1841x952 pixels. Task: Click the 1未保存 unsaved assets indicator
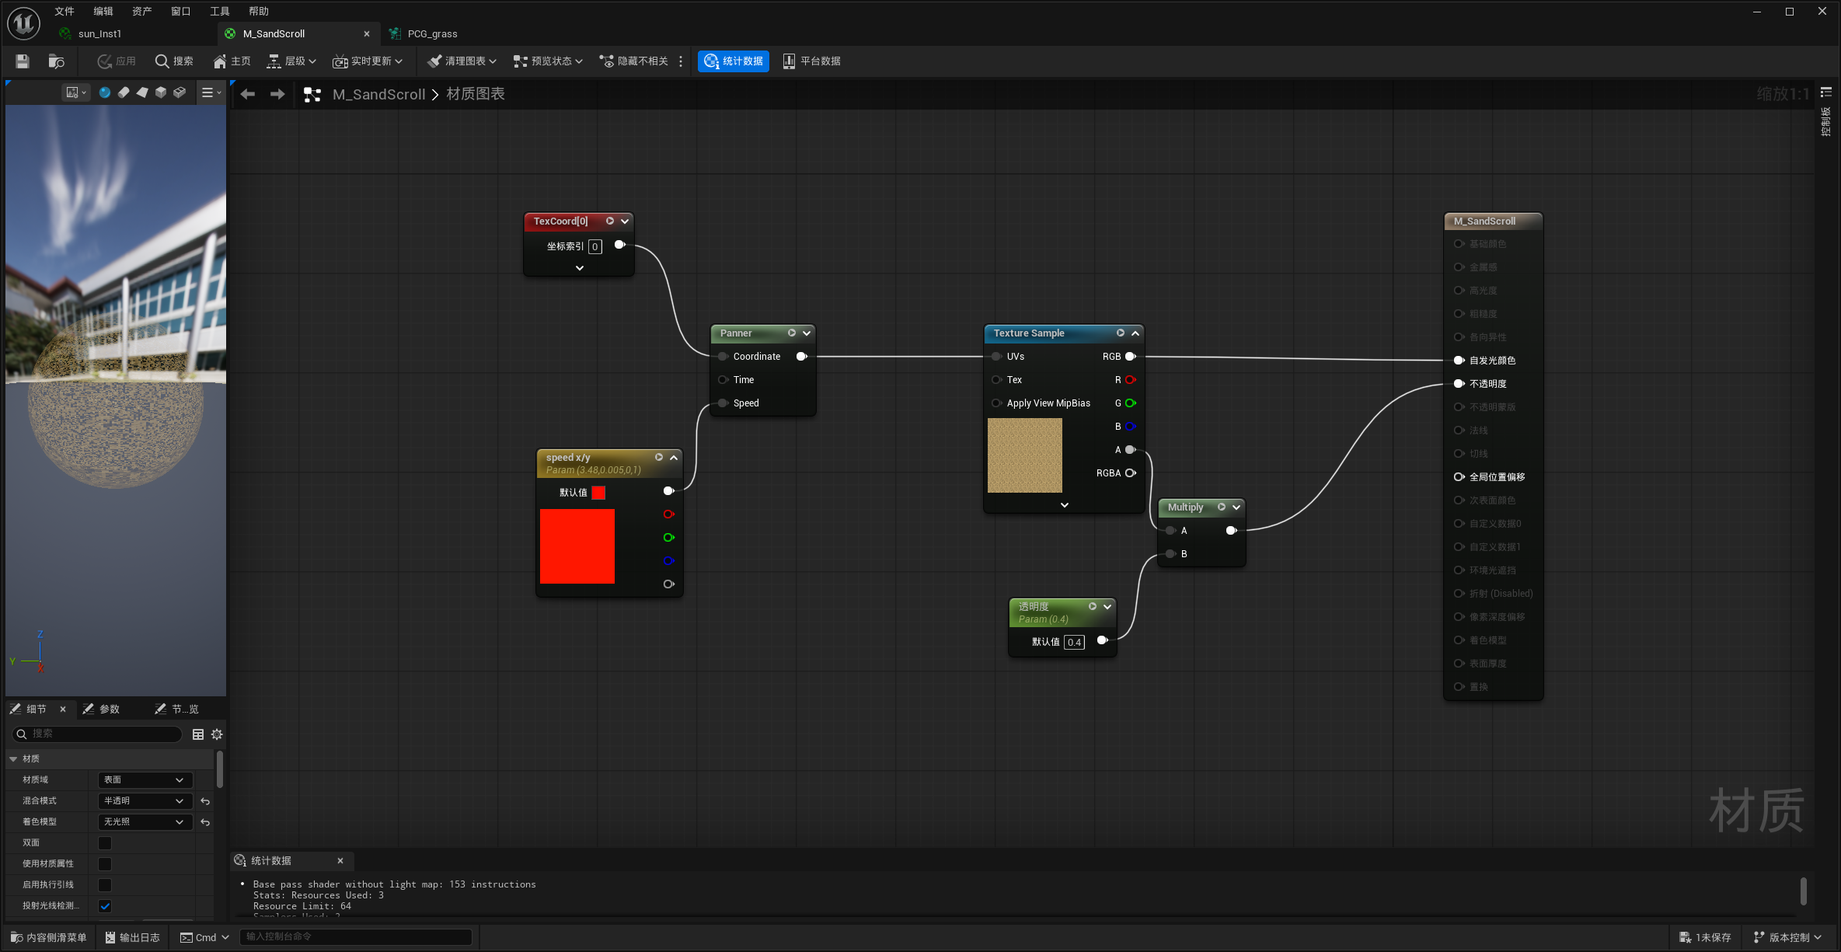tap(1706, 937)
